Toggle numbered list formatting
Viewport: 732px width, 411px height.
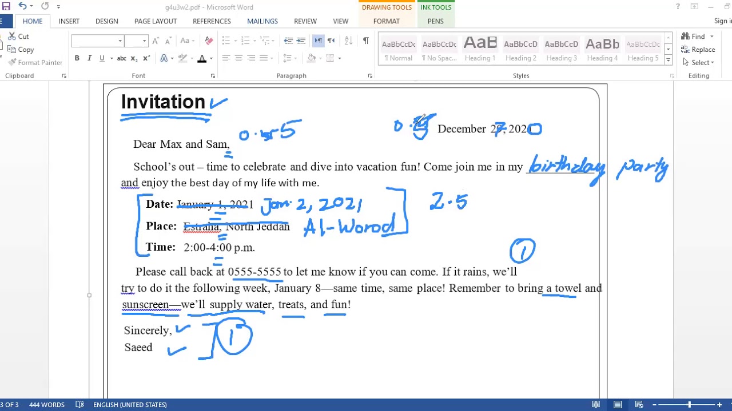point(245,41)
